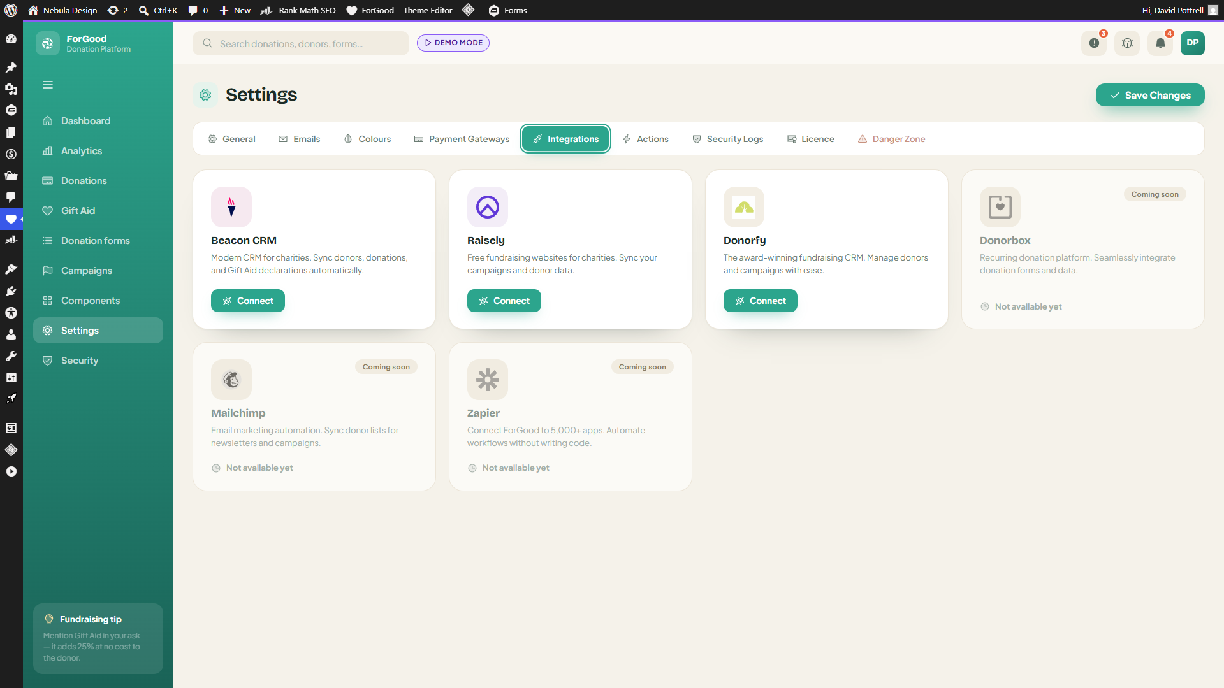Image resolution: width=1224 pixels, height=688 pixels.
Task: Open WP Media icon in left rail
Action: tap(11, 89)
